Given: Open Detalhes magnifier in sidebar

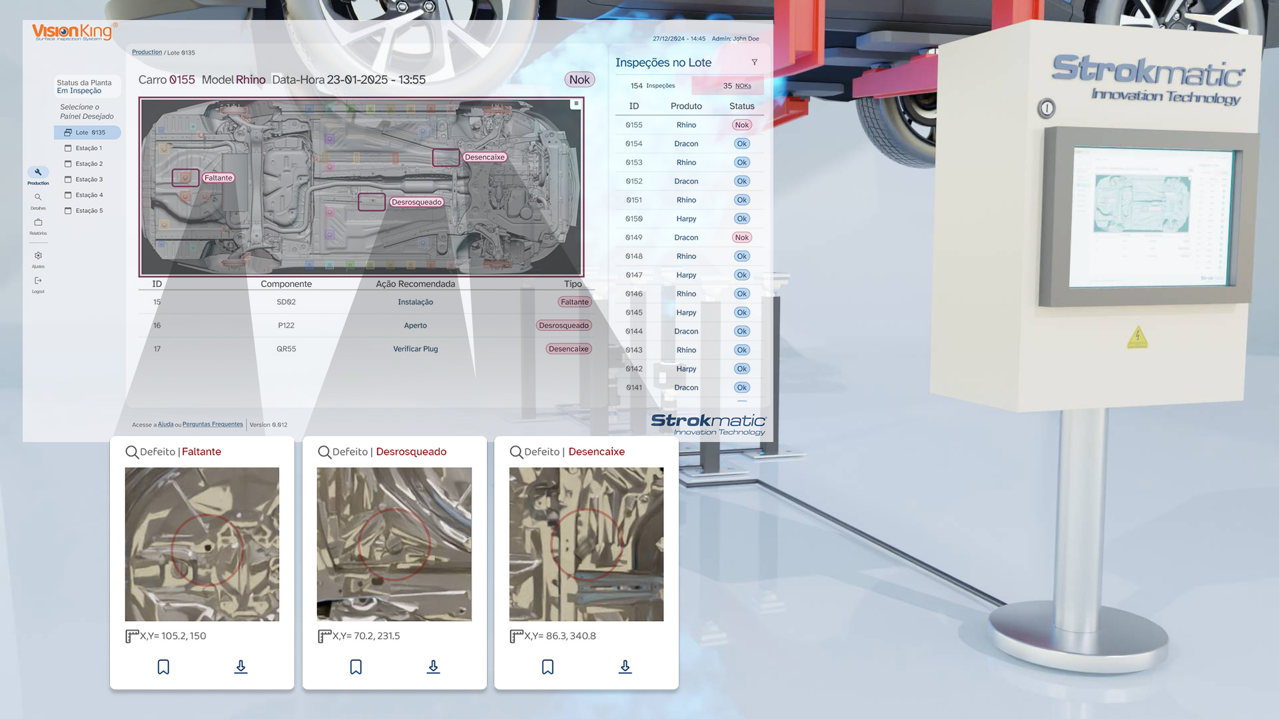Looking at the screenshot, I should click(38, 198).
